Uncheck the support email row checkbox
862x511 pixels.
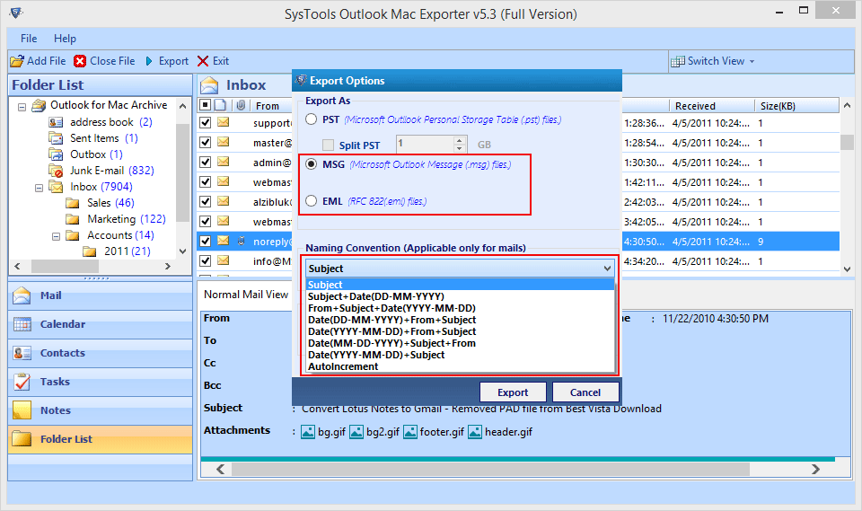(x=205, y=122)
